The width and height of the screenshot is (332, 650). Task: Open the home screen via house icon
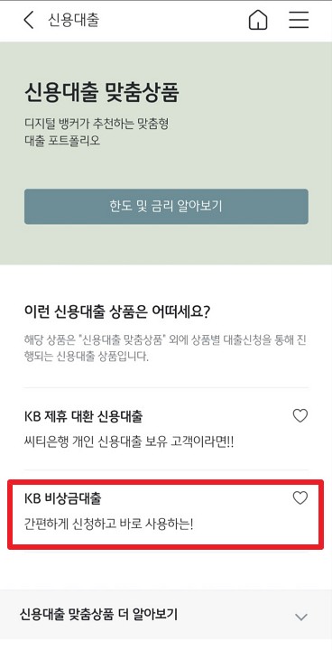[x=258, y=20]
